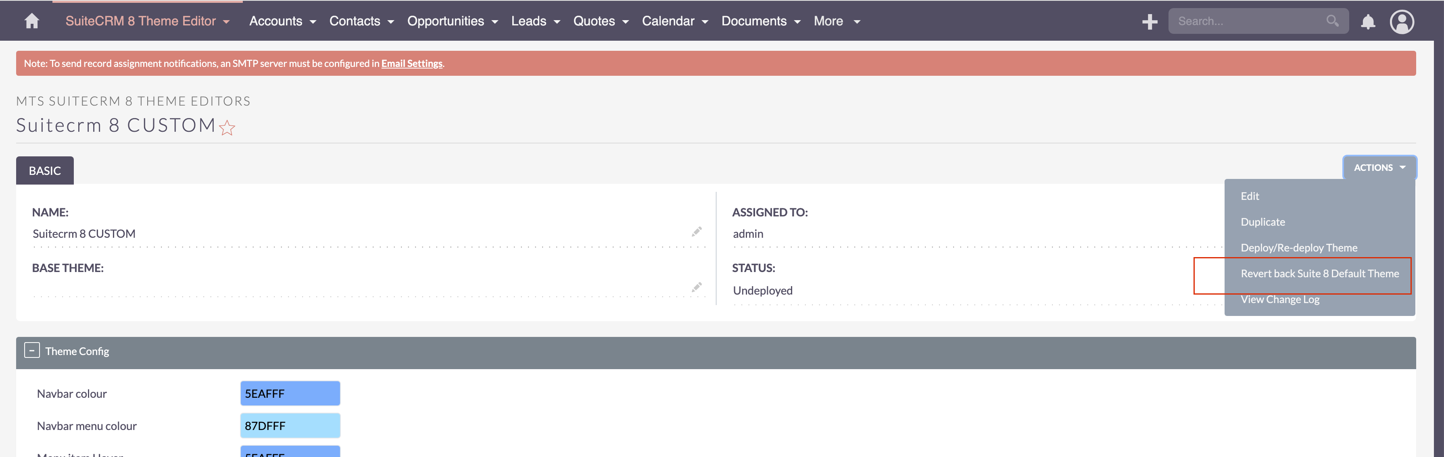This screenshot has height=457, width=1444.
Task: Edit Name field pencil icon
Action: 696,232
